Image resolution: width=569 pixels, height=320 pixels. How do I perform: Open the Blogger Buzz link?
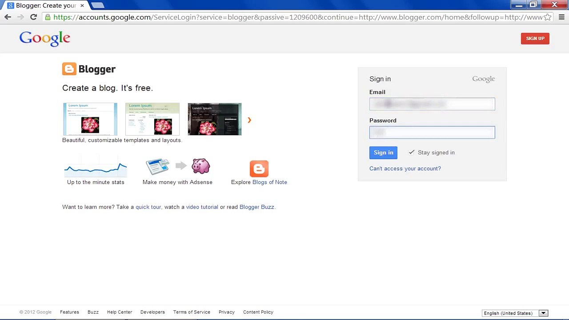(257, 207)
